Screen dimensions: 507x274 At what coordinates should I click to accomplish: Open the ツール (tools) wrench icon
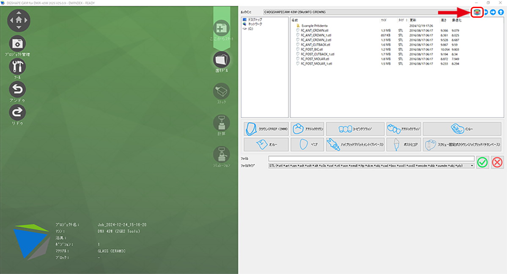click(17, 67)
